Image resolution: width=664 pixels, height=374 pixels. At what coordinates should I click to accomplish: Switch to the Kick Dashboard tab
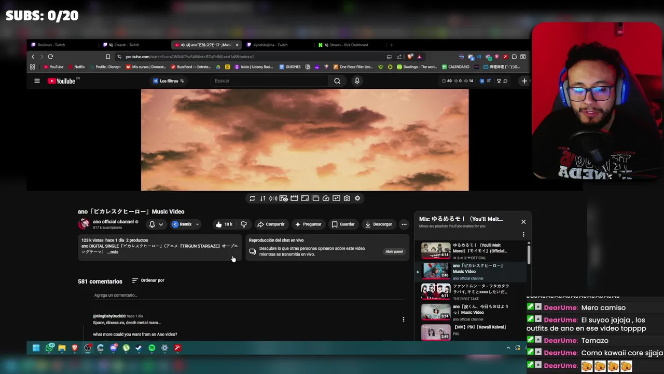351,45
